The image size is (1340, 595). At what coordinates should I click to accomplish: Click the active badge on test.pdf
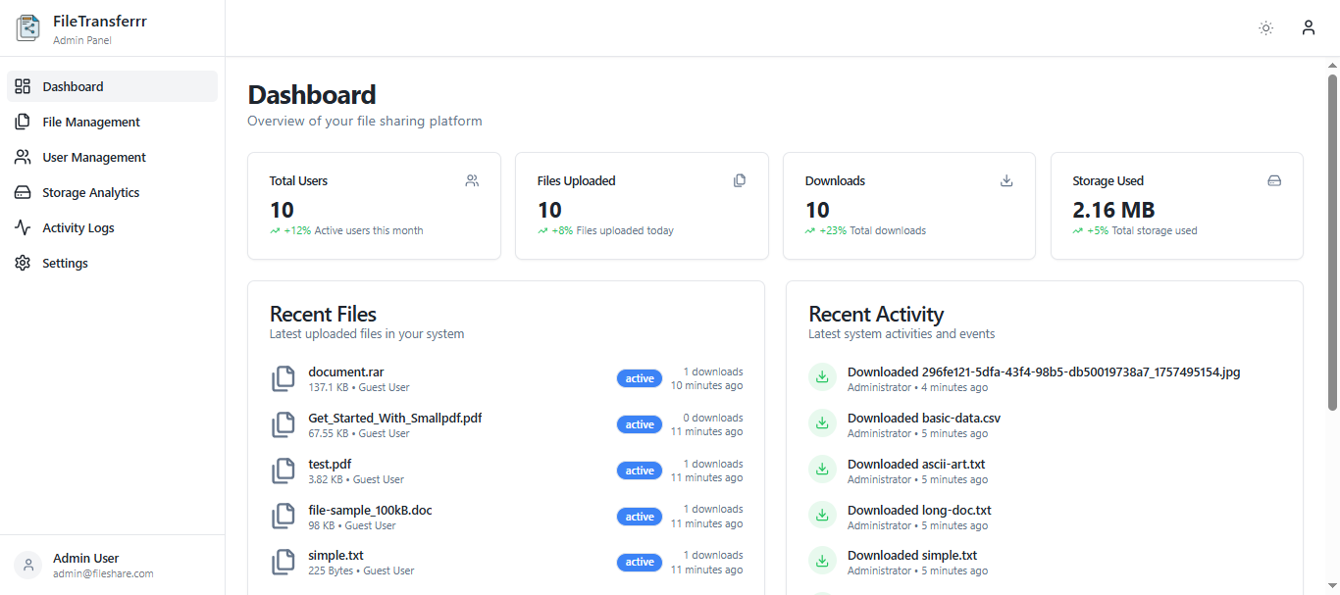click(639, 471)
